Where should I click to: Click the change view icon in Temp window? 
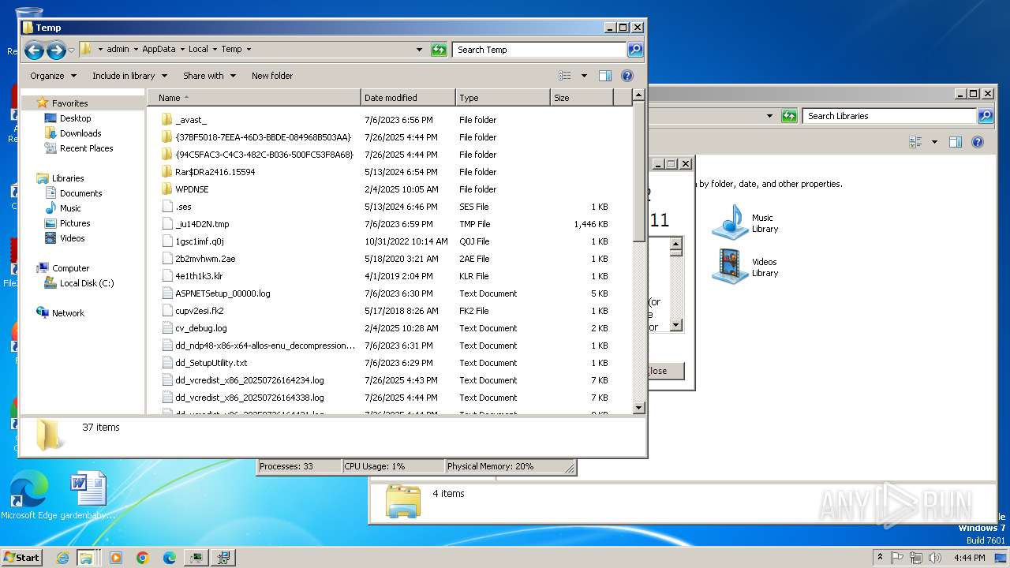(565, 76)
